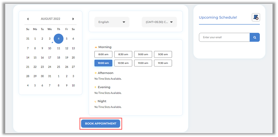Click the email search magnifier button
This screenshot has height=137, width=278.
[254, 37]
